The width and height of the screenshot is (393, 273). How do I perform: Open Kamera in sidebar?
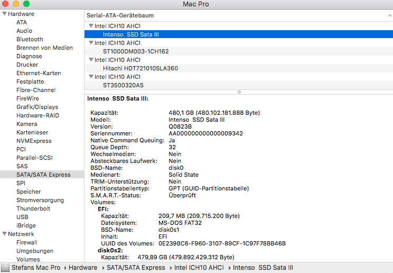pyautogui.click(x=26, y=124)
